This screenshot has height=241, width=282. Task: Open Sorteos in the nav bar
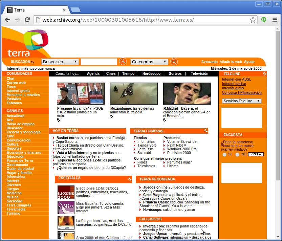pos(175,73)
